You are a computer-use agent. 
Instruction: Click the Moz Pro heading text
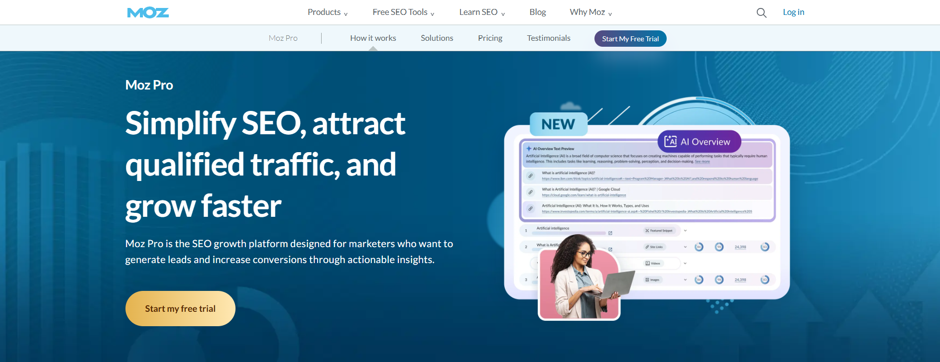(x=149, y=85)
